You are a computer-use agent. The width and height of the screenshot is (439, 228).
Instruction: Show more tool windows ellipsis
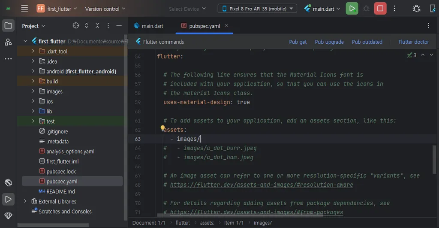9,59
